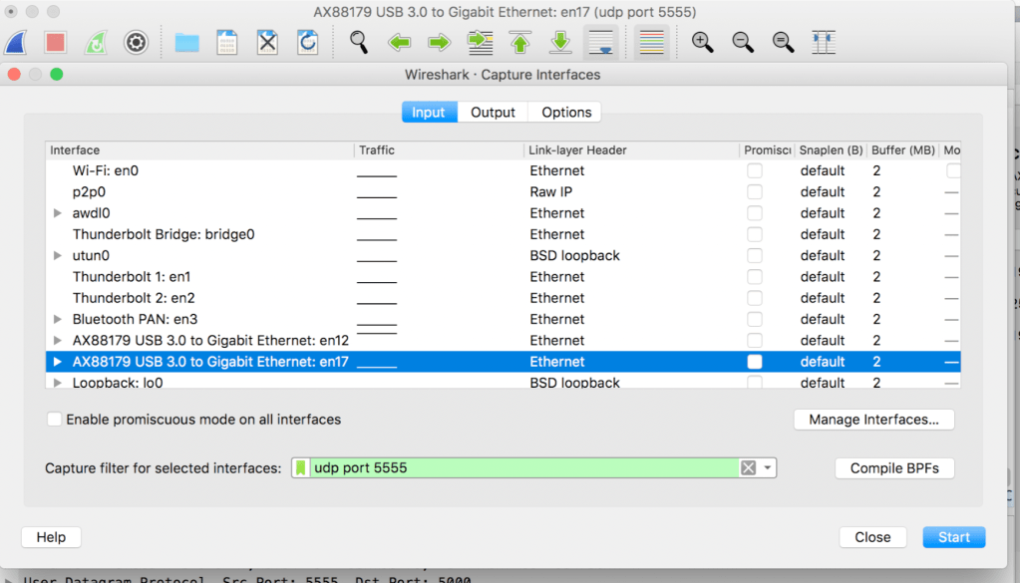1020x583 pixels.
Task: Zoom in on packet text
Action: pos(703,42)
